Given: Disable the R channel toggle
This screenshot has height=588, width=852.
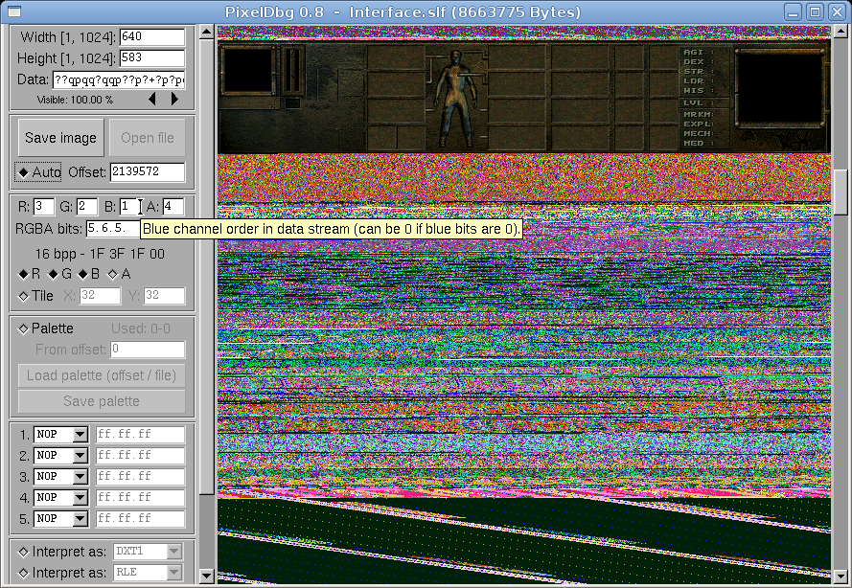Looking at the screenshot, I should [23, 274].
